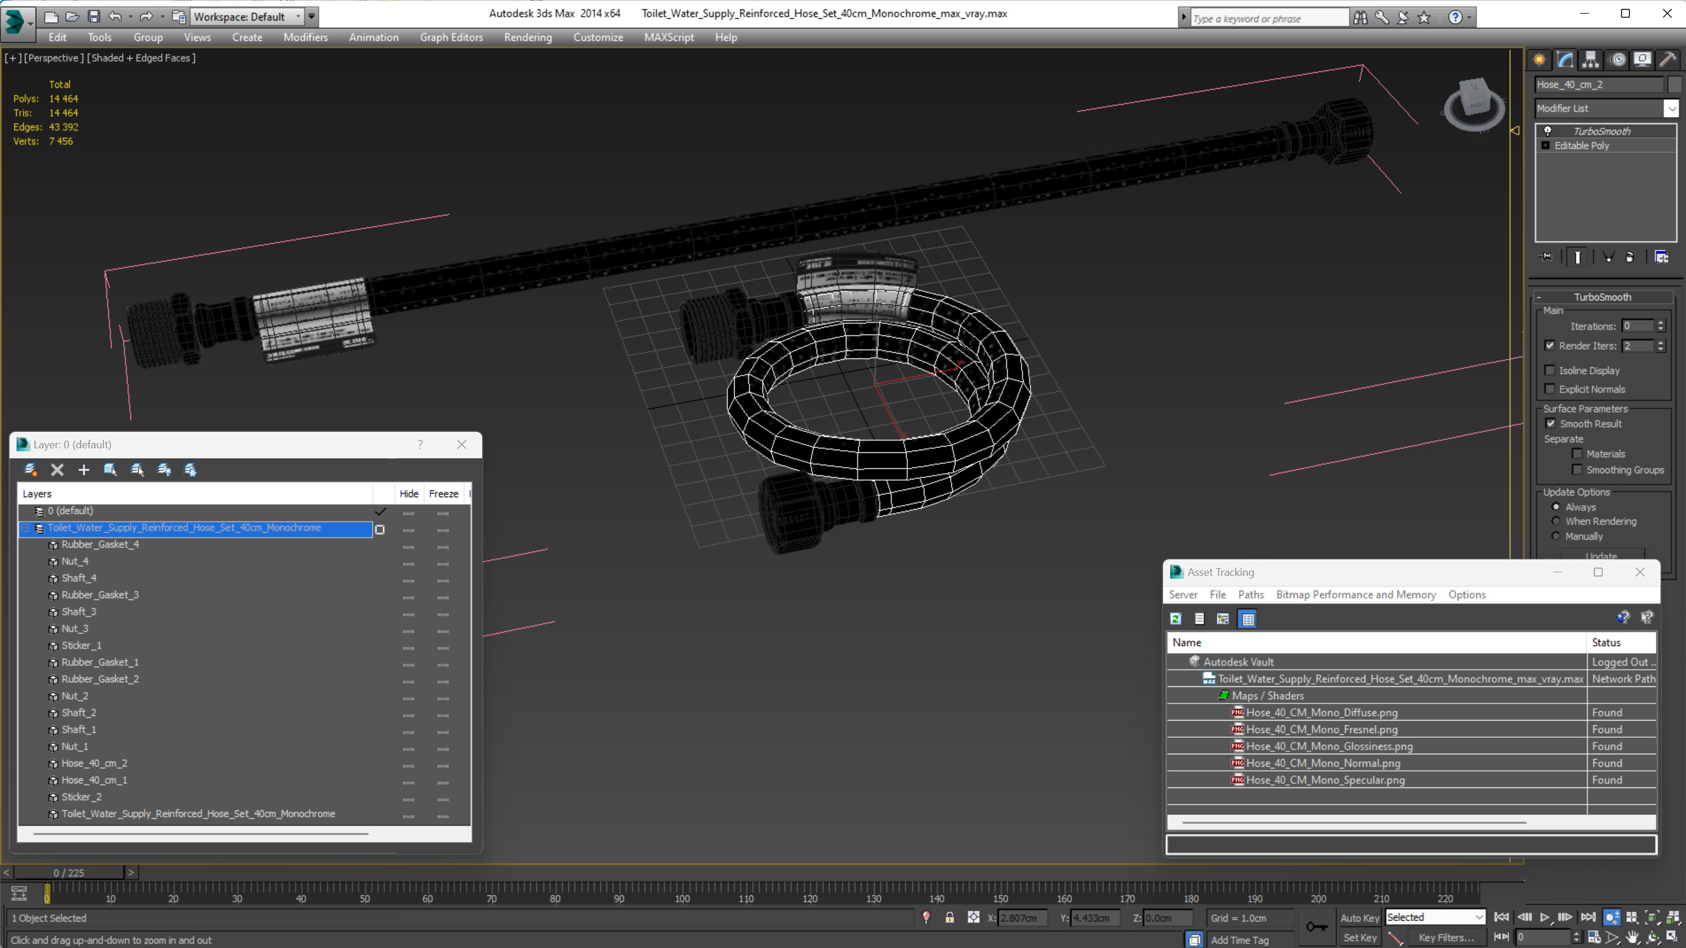Screen dimensions: 1686x948
Task: Click Shaded + Edged Faces viewport label
Action: click(141, 57)
